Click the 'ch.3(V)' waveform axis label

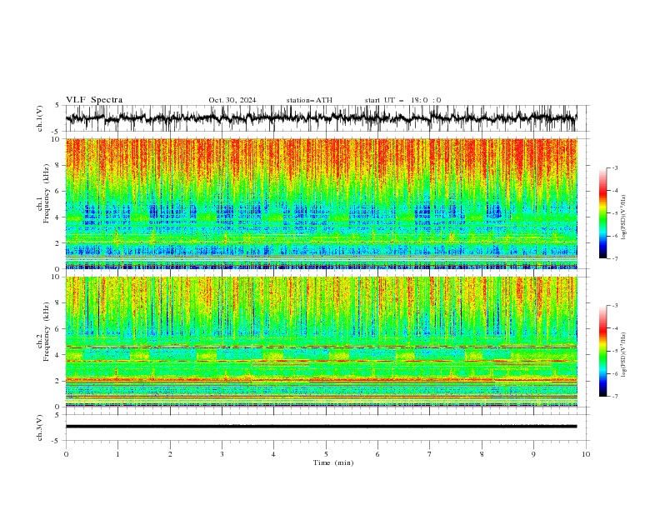(x=40, y=427)
